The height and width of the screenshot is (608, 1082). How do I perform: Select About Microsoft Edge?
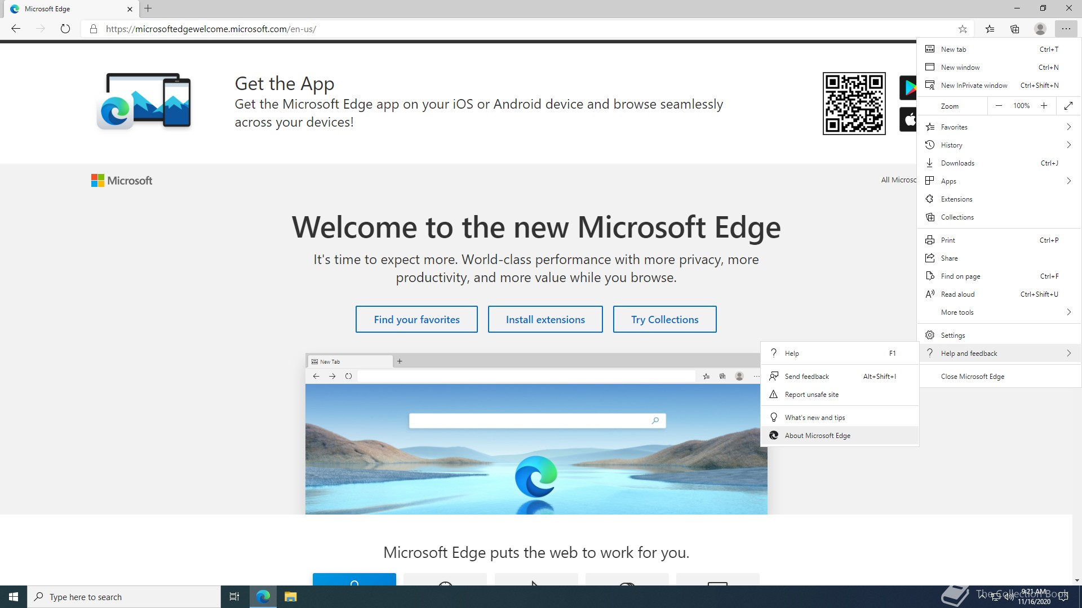(840, 435)
